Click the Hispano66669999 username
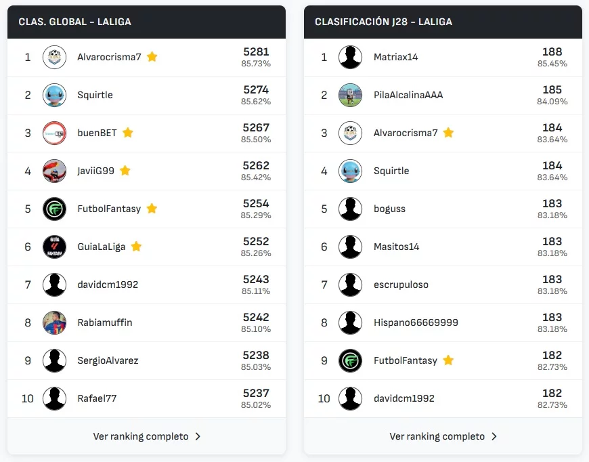This screenshot has height=462, width=589. tap(416, 322)
